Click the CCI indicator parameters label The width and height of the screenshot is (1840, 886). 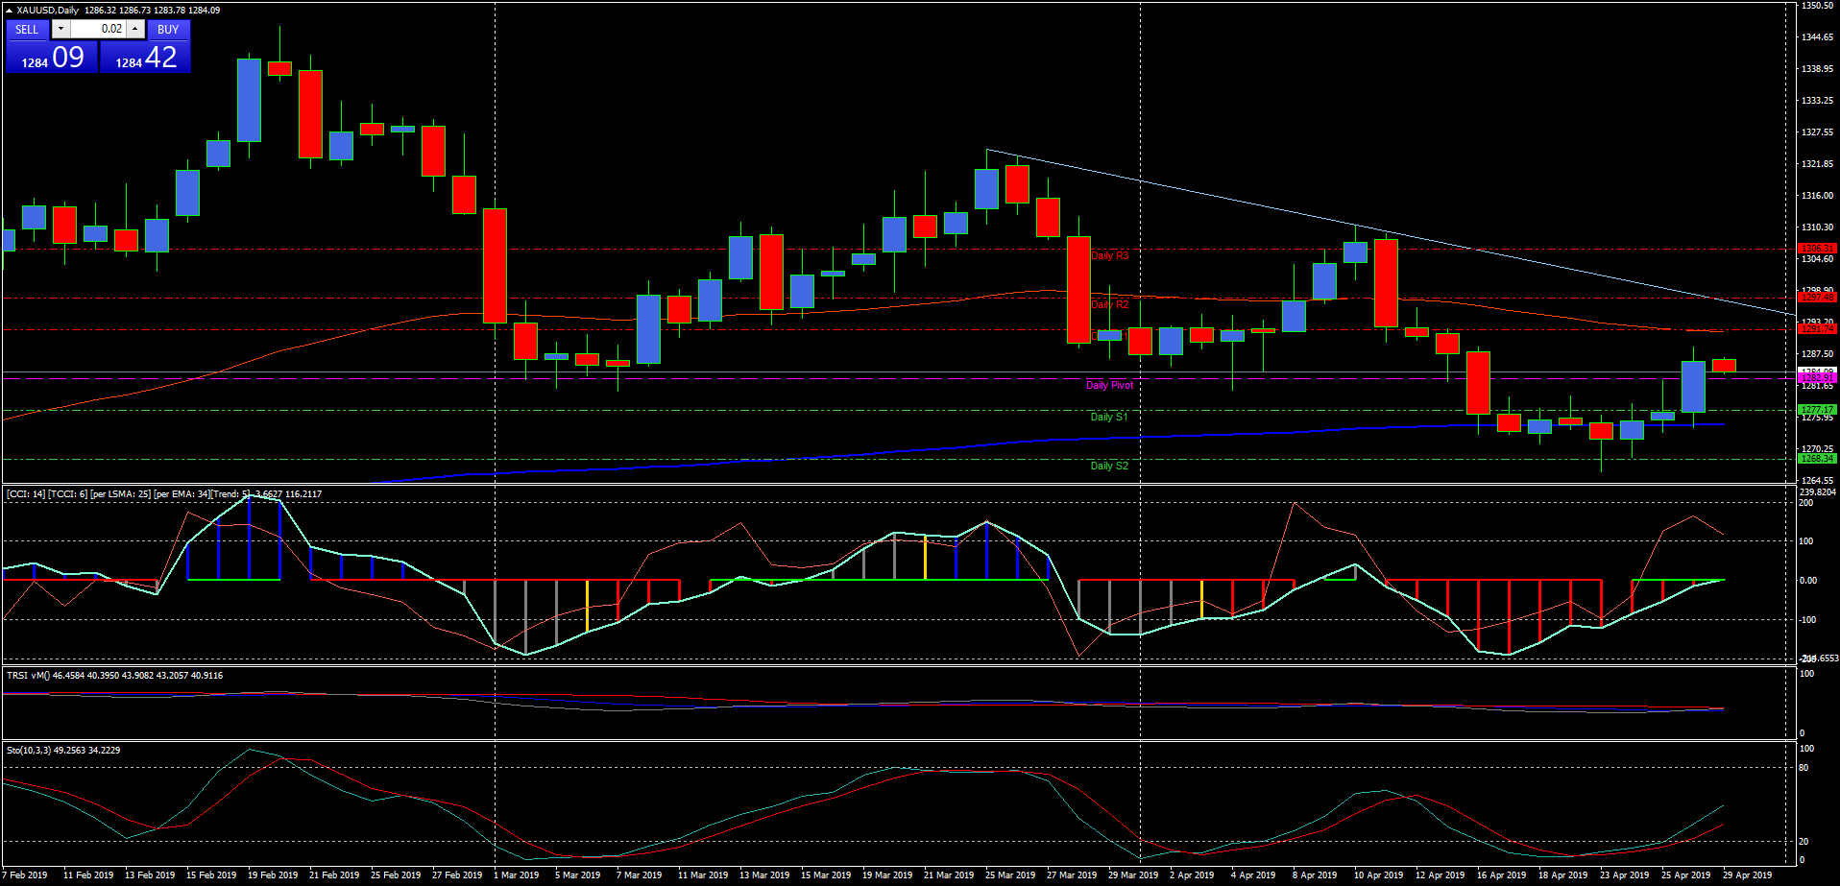click(163, 494)
